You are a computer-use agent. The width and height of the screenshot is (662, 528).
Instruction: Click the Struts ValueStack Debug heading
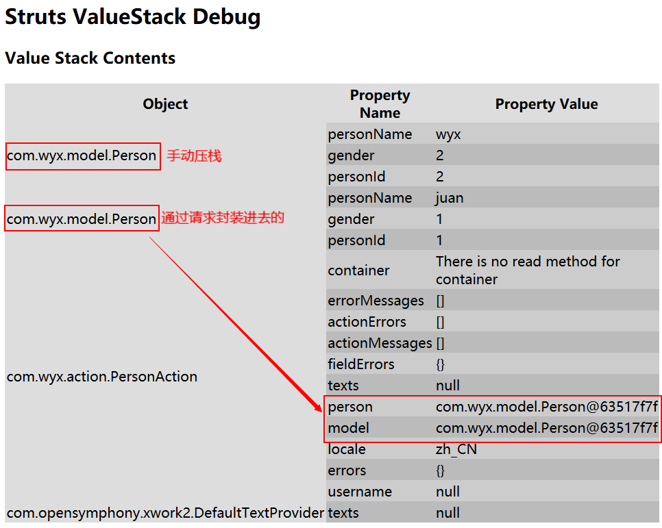[132, 17]
